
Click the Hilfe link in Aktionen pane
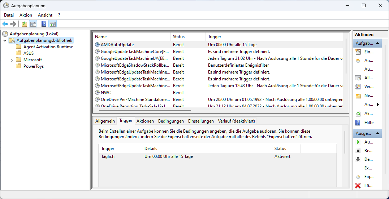pyautogui.click(x=369, y=123)
